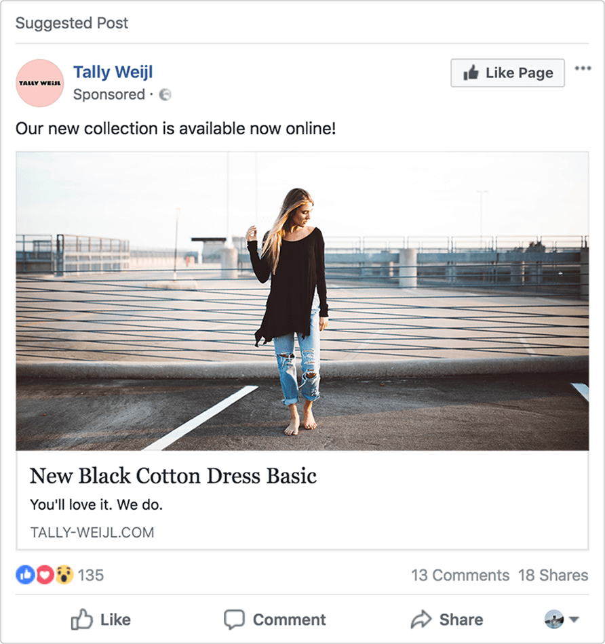Screen dimensions: 605x644
Task: Click the Sponsored label link
Action: pos(109,94)
